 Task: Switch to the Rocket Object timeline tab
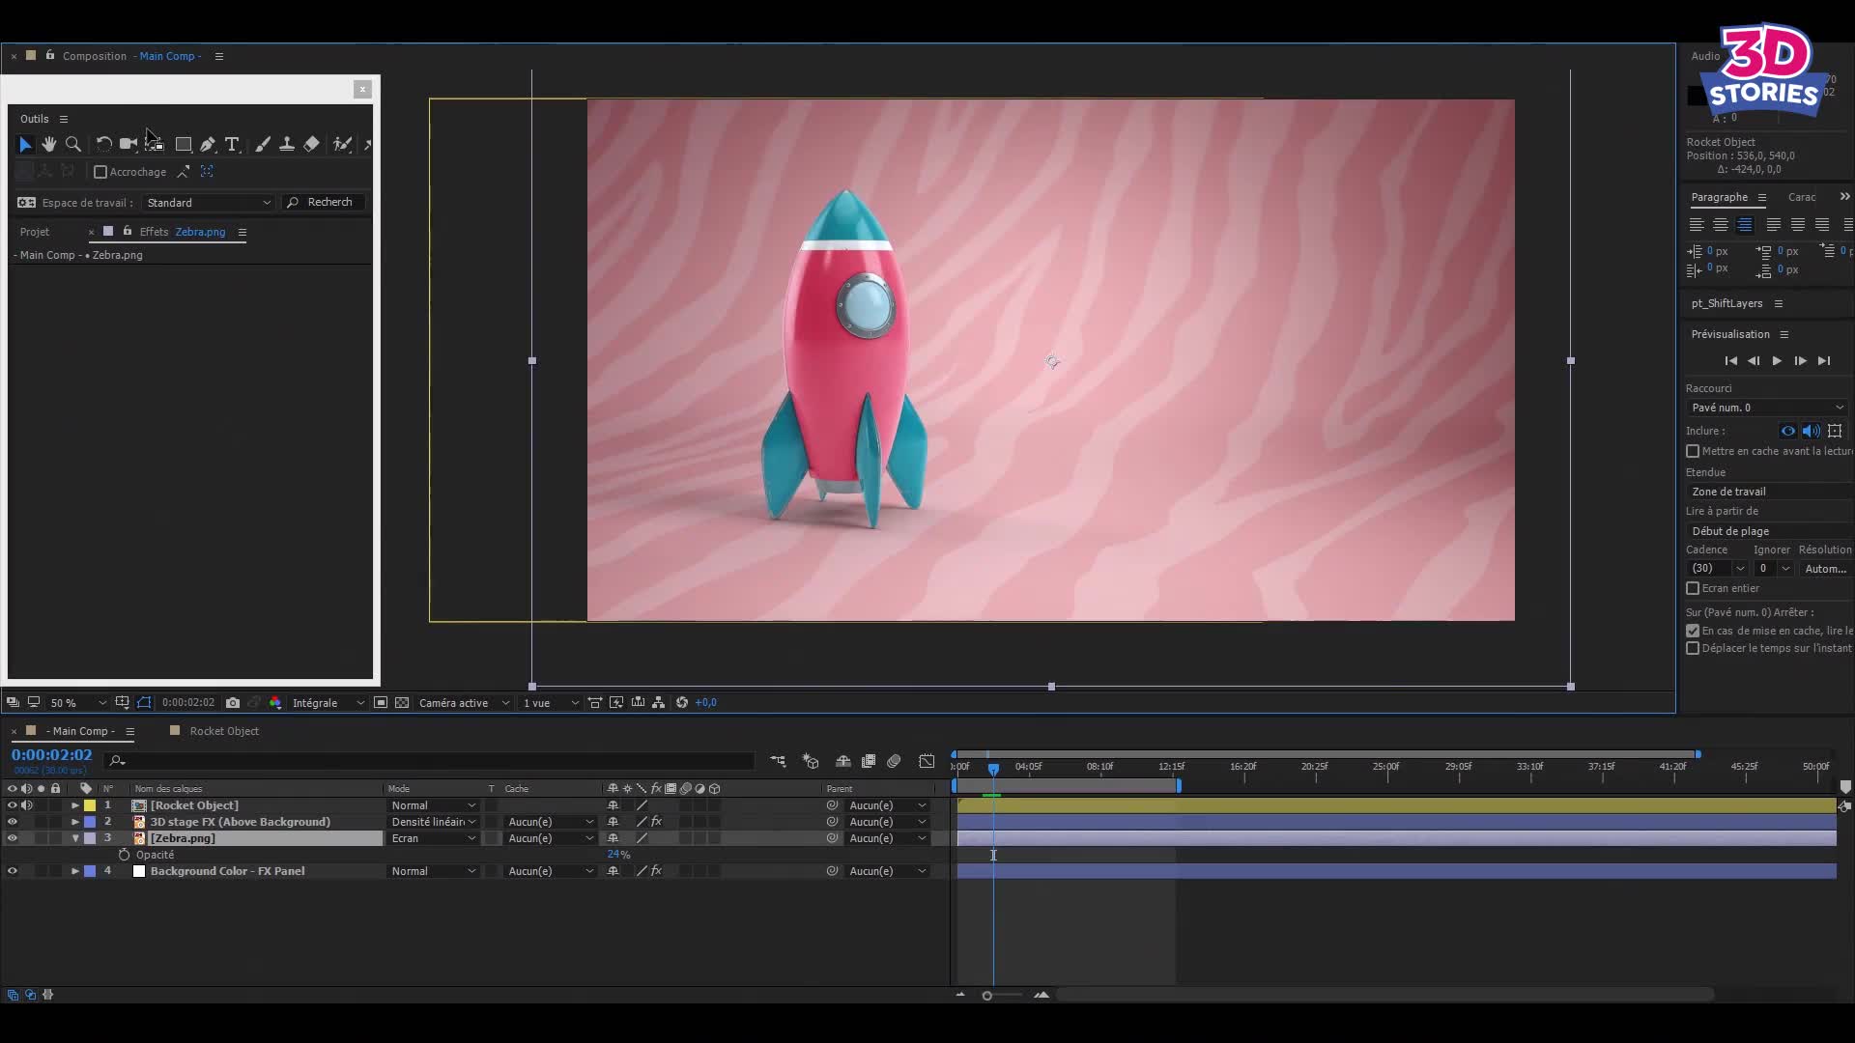coord(224,731)
